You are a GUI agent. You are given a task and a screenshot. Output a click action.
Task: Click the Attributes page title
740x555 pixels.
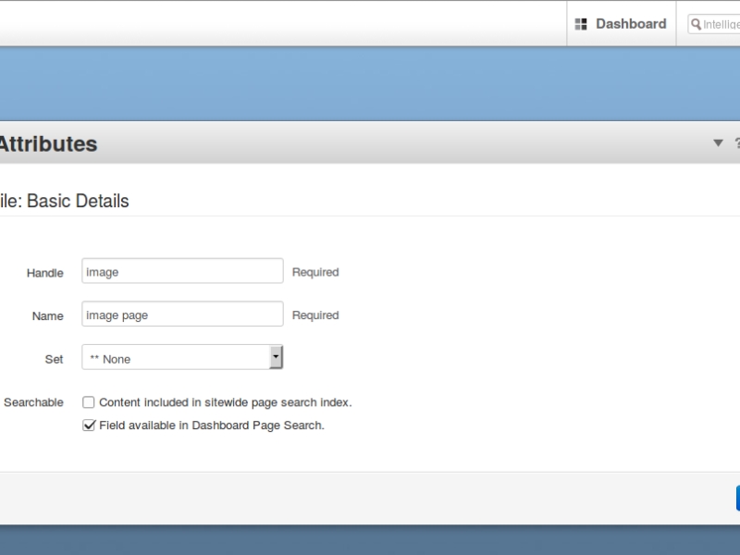tap(48, 144)
